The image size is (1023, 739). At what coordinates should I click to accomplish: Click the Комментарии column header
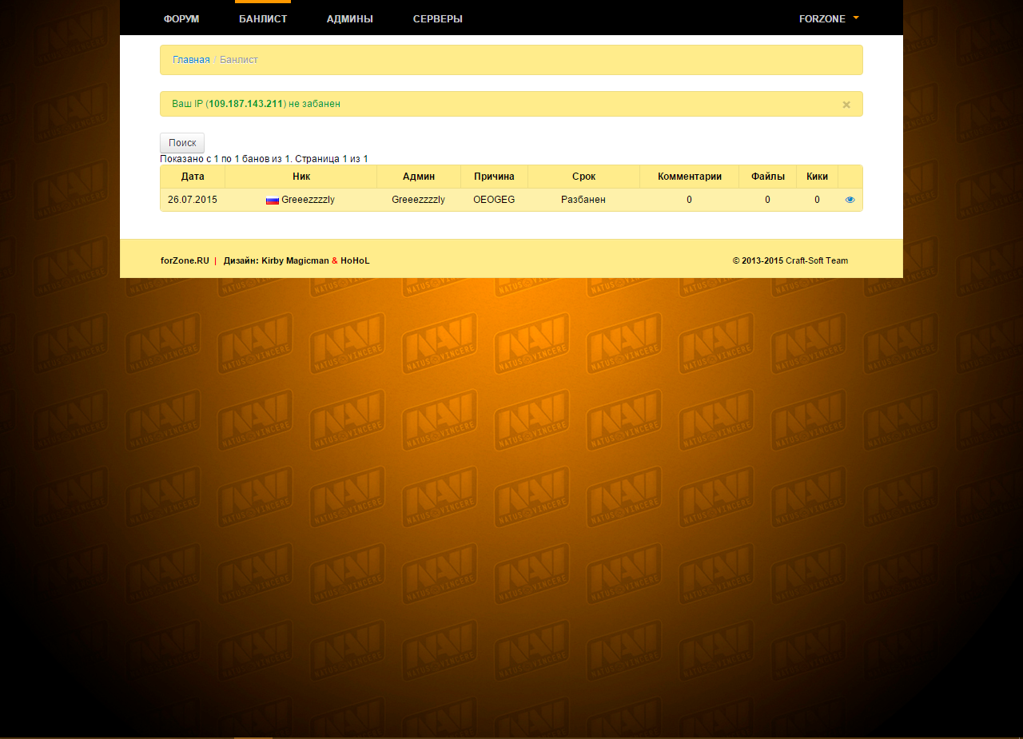[x=690, y=177]
